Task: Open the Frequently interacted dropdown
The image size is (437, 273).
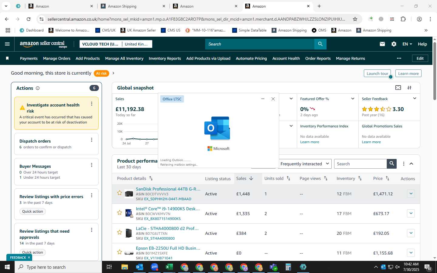Action: click(305, 164)
